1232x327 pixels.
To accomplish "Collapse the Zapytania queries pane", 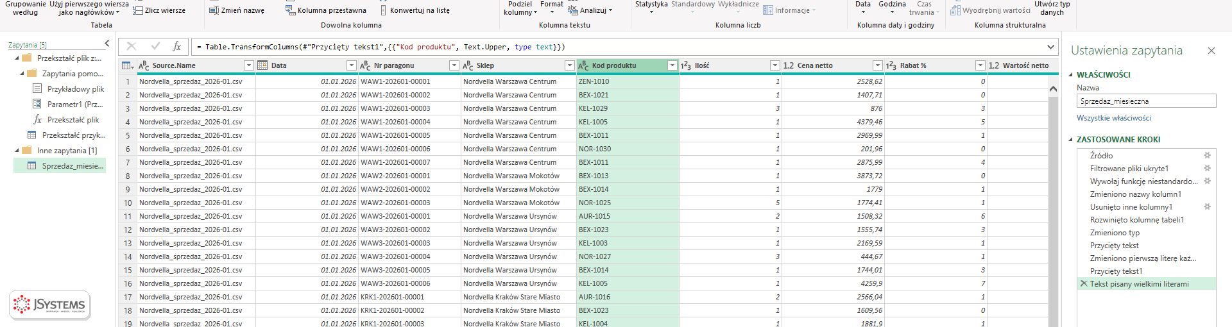I will click(107, 44).
